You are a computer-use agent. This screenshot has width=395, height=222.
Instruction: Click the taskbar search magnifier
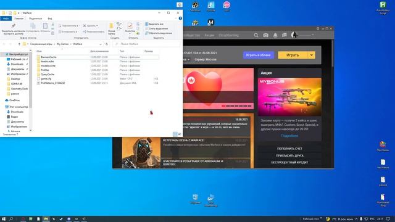coord(11,219)
